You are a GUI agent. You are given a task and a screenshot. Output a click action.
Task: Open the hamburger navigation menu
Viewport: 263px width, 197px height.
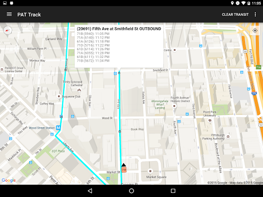click(x=9, y=14)
